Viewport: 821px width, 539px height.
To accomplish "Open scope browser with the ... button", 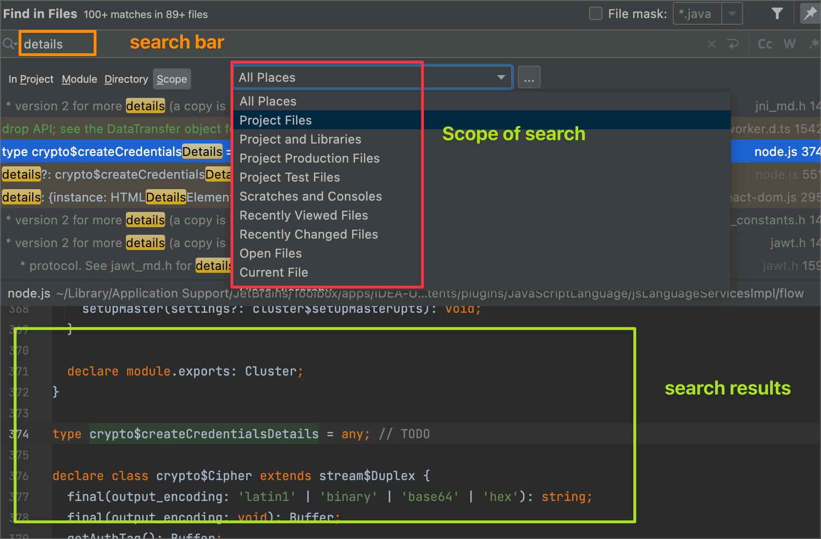I will [x=529, y=77].
